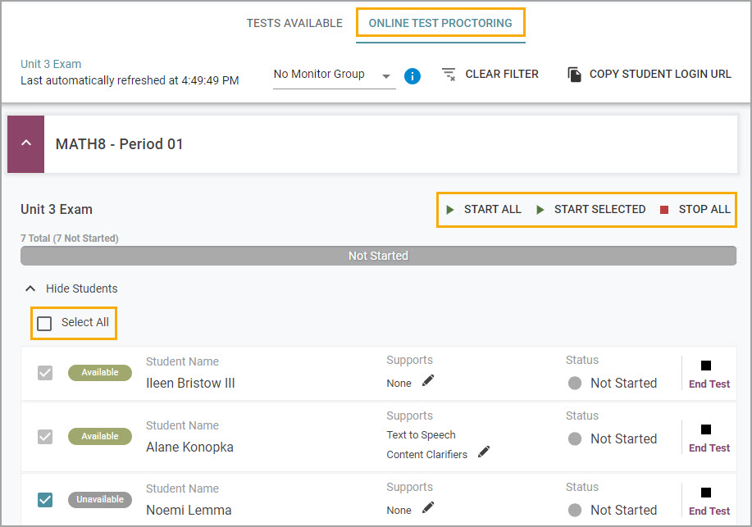Copy the student login URL
This screenshot has width=752, height=527.
click(x=649, y=75)
